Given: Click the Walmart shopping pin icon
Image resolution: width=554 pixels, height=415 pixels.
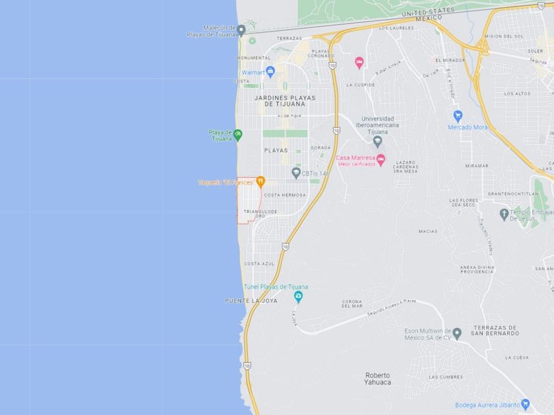Looking at the screenshot, I should (270, 72).
